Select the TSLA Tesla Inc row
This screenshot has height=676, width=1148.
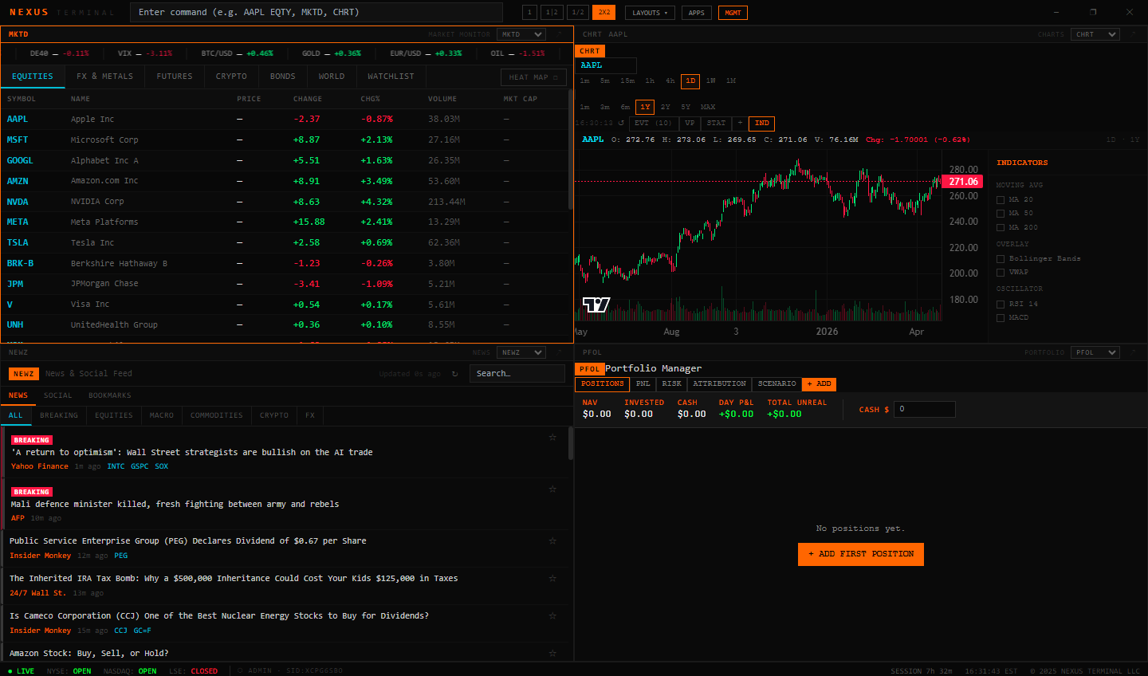click(284, 242)
